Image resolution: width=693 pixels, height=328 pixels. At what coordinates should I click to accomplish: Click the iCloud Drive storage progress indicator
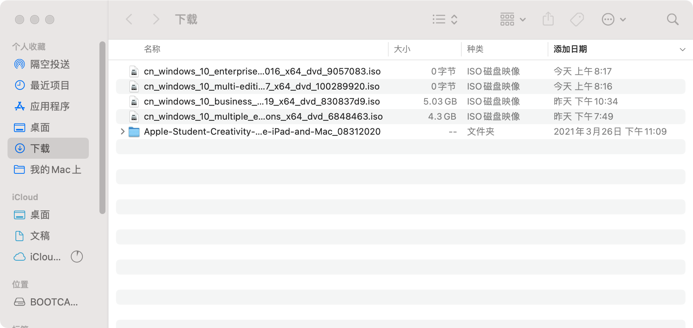(77, 257)
